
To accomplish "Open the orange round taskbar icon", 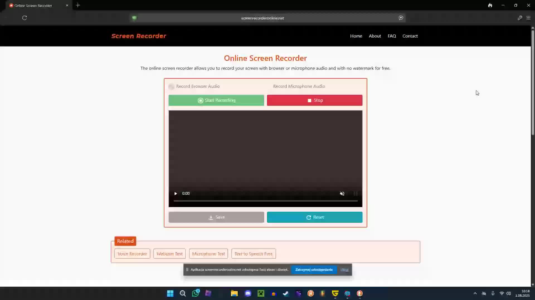I will (311, 293).
